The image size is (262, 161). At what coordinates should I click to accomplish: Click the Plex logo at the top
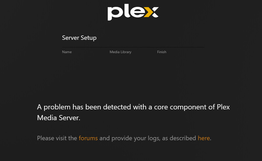click(133, 13)
